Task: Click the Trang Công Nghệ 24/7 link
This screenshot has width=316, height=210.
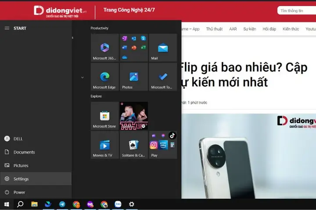Action: [x=129, y=10]
